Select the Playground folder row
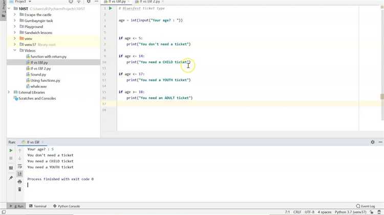This screenshot has height=215, width=384. [x=53, y=27]
